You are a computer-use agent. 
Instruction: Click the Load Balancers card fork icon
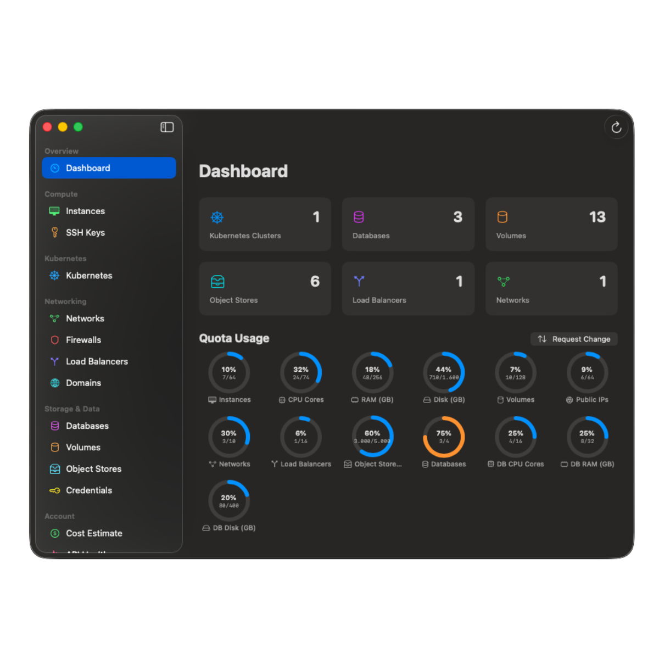tap(359, 281)
